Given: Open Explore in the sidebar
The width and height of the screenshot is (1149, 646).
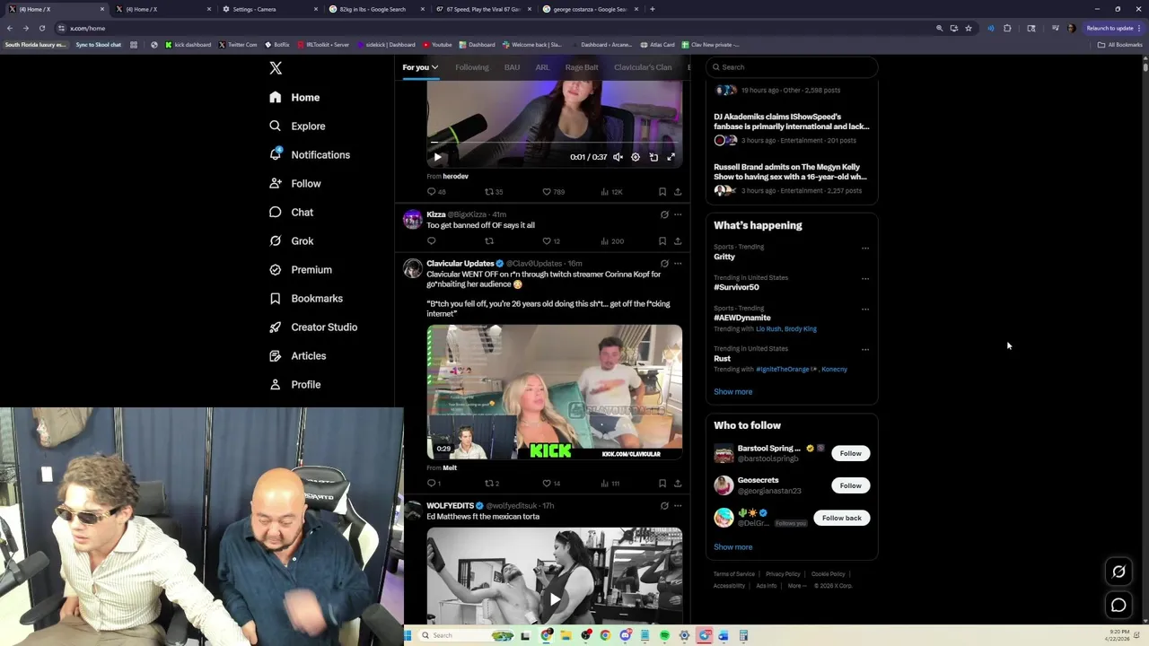Looking at the screenshot, I should pos(297,126).
